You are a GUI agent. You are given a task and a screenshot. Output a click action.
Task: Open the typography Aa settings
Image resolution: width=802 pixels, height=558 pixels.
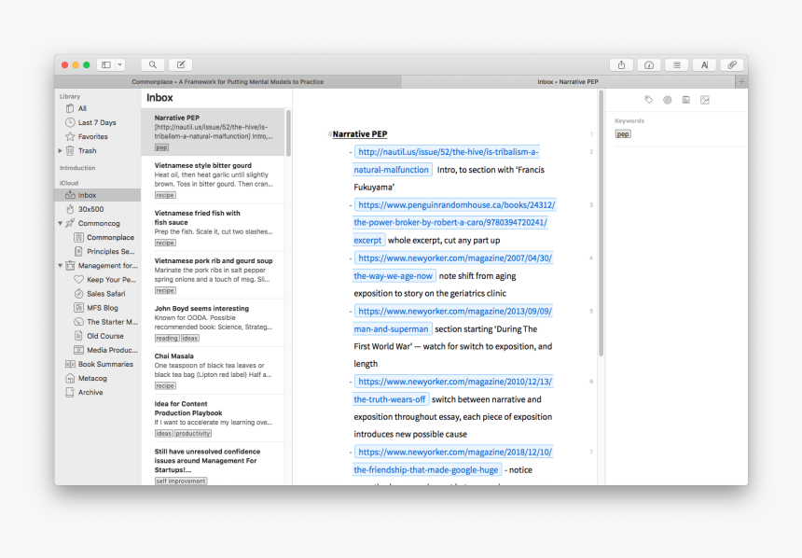[704, 65]
